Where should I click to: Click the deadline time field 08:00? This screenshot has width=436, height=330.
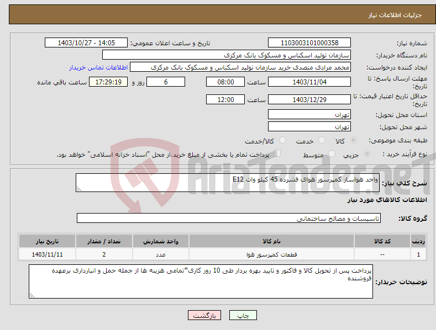click(x=225, y=82)
